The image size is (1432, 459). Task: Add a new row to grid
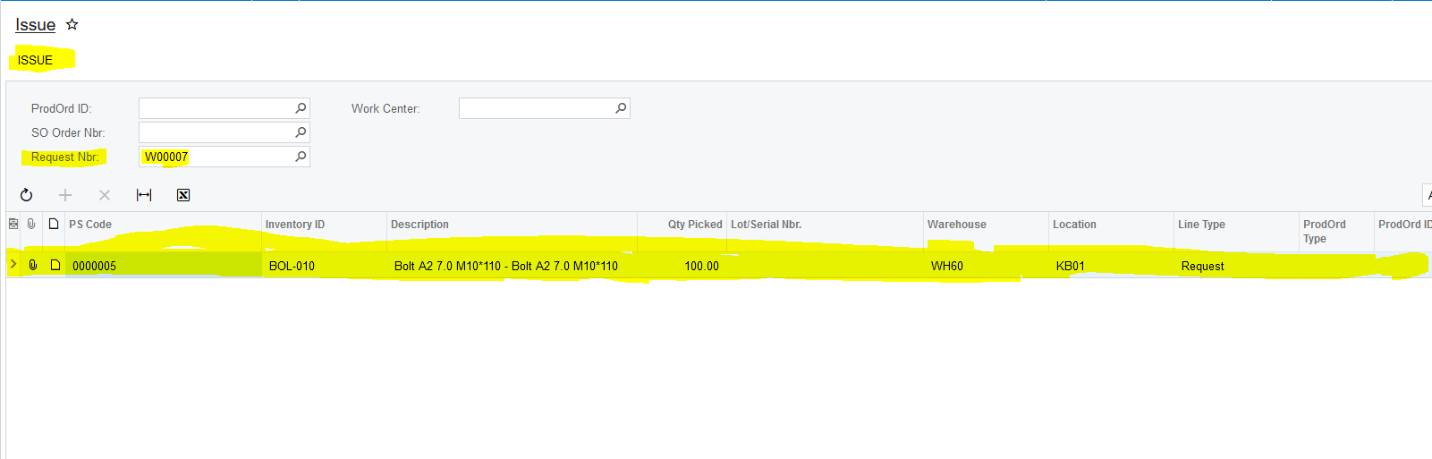(65, 195)
